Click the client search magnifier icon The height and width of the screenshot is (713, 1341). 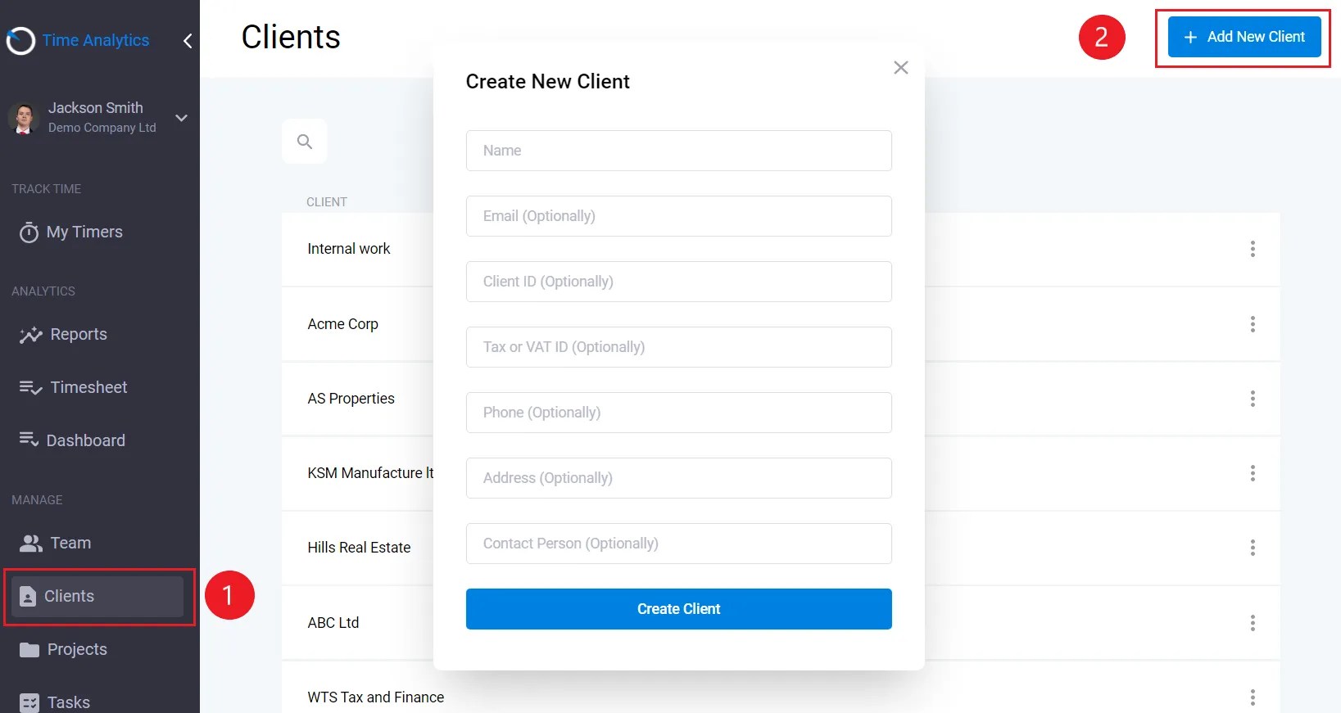click(305, 142)
